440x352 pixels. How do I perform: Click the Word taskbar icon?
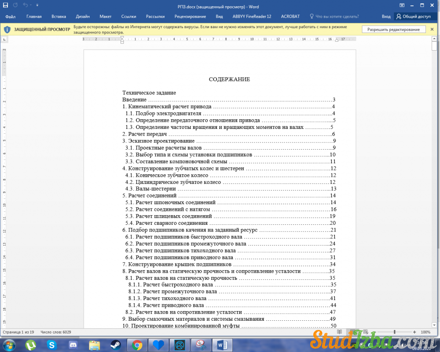[x=223, y=345]
